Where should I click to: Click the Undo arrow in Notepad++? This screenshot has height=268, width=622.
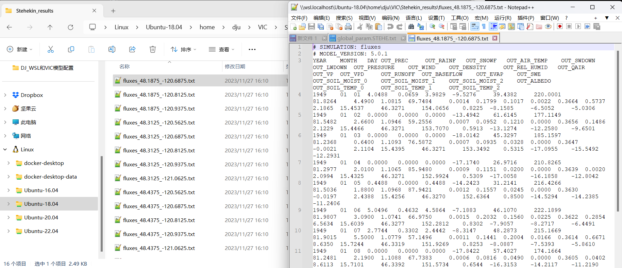[390, 27]
